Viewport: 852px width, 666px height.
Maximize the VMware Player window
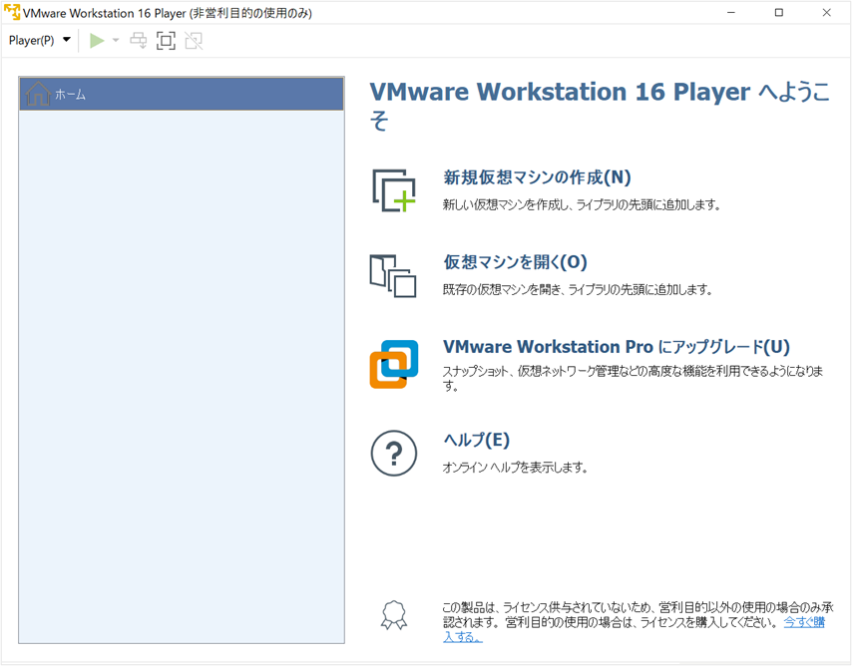[x=778, y=13]
